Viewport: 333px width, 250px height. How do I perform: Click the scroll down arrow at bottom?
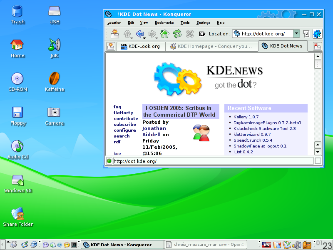(x=318, y=152)
